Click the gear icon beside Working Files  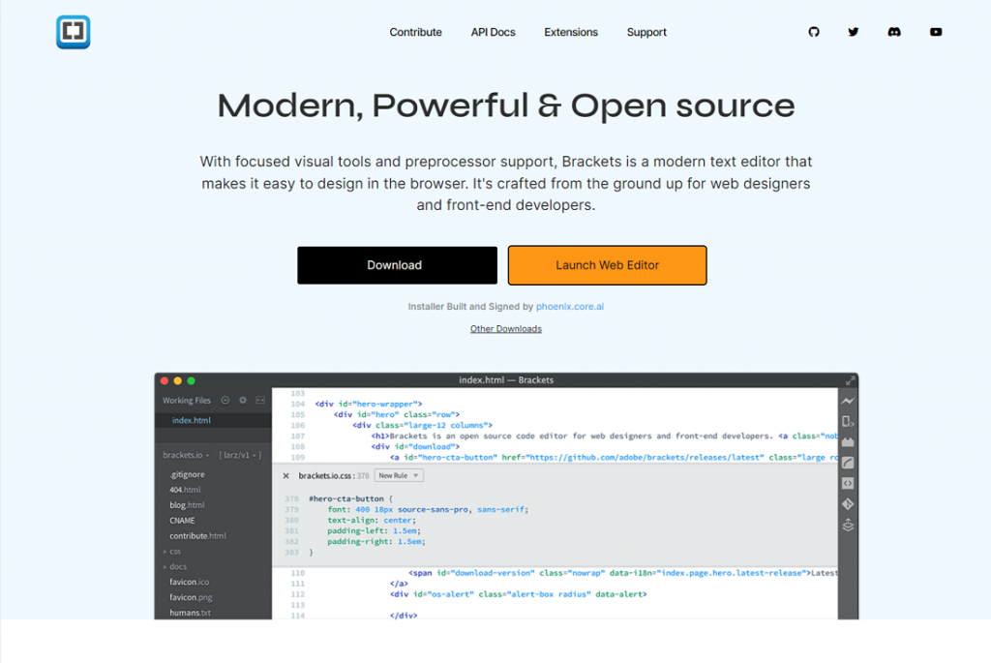point(243,400)
